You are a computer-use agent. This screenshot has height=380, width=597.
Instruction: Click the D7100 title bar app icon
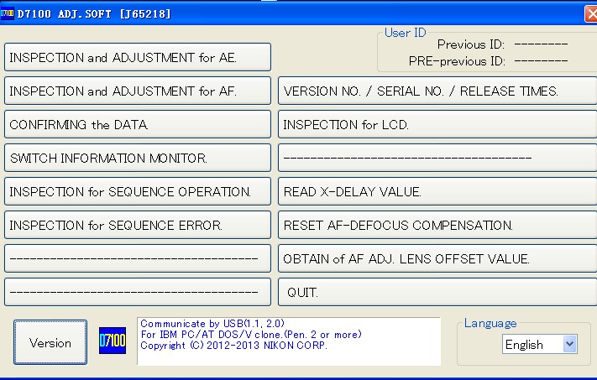pyautogui.click(x=7, y=13)
